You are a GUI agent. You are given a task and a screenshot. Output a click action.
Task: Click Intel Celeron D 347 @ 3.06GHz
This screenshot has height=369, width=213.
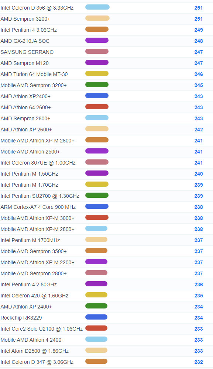click(37, 362)
